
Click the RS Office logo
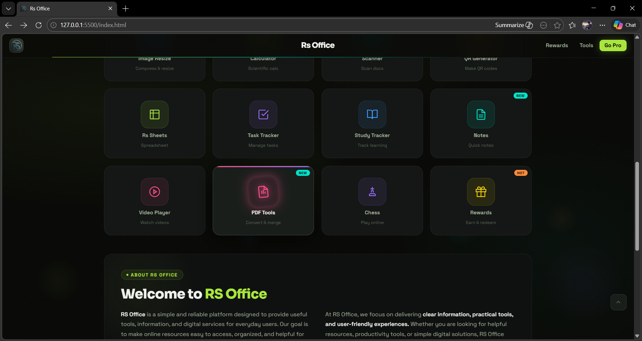tap(16, 45)
